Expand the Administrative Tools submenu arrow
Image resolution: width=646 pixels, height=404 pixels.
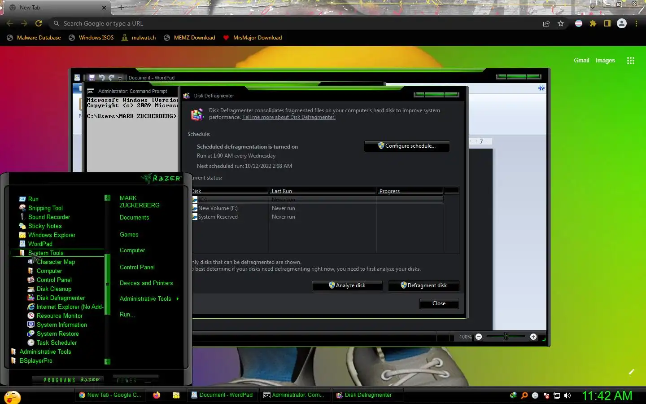point(178,299)
